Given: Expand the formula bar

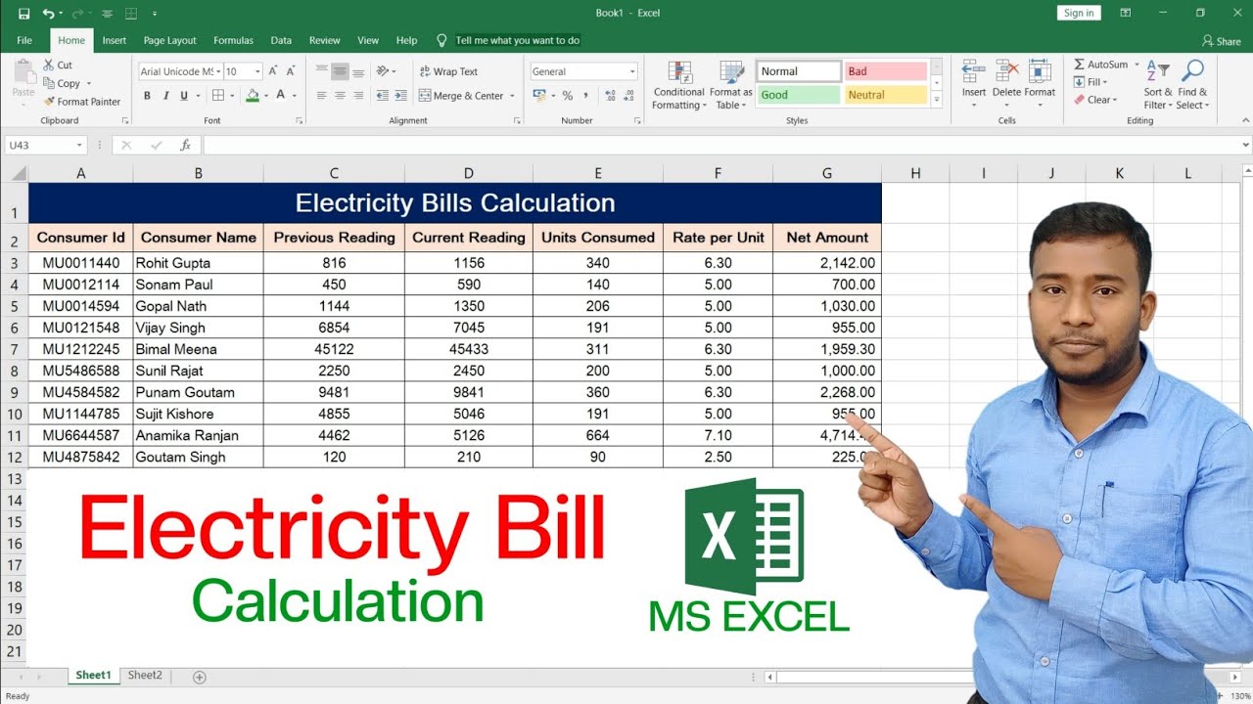Looking at the screenshot, I should (x=1245, y=145).
